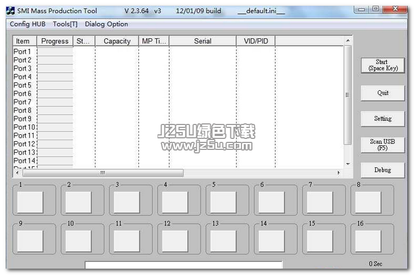Open the Setting button

point(383,119)
